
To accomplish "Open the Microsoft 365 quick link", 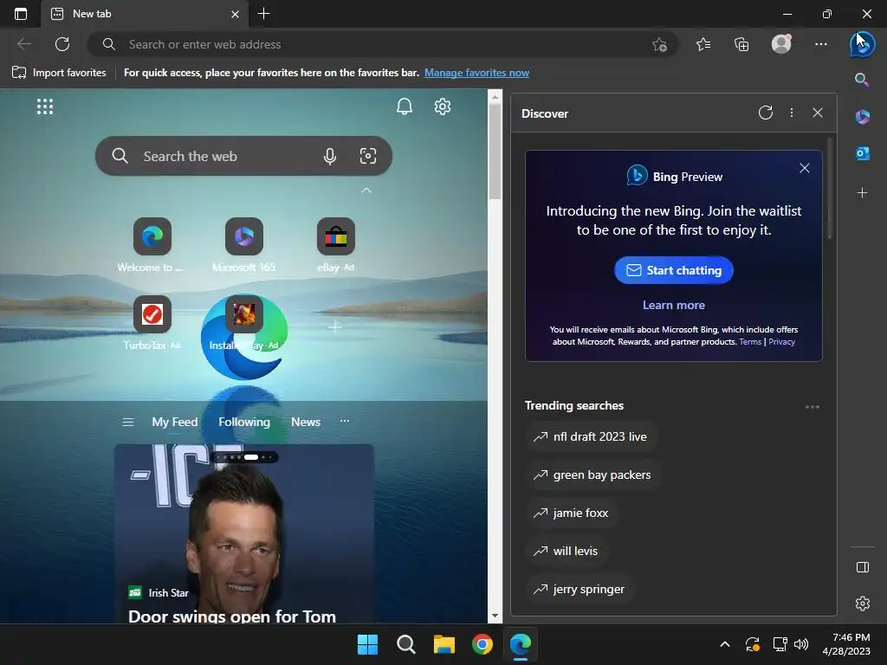I will 243,245.
